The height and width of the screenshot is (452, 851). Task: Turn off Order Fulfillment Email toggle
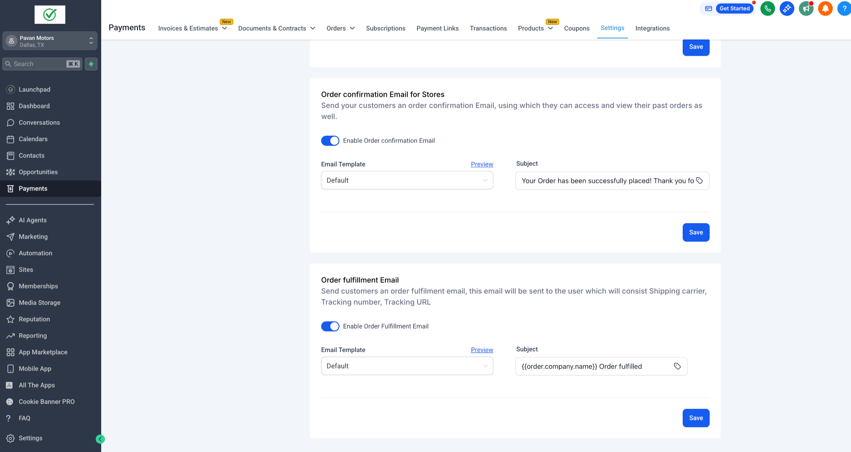tap(330, 326)
